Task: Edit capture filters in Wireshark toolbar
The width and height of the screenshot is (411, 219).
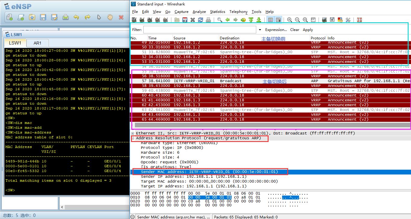Action: click(325, 20)
